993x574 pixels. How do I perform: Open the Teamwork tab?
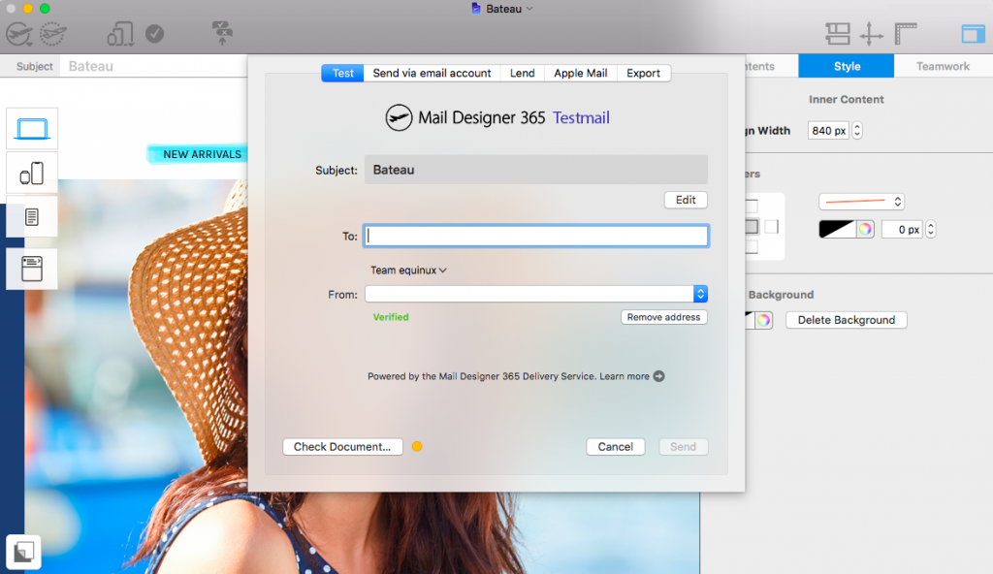pyautogui.click(x=943, y=66)
